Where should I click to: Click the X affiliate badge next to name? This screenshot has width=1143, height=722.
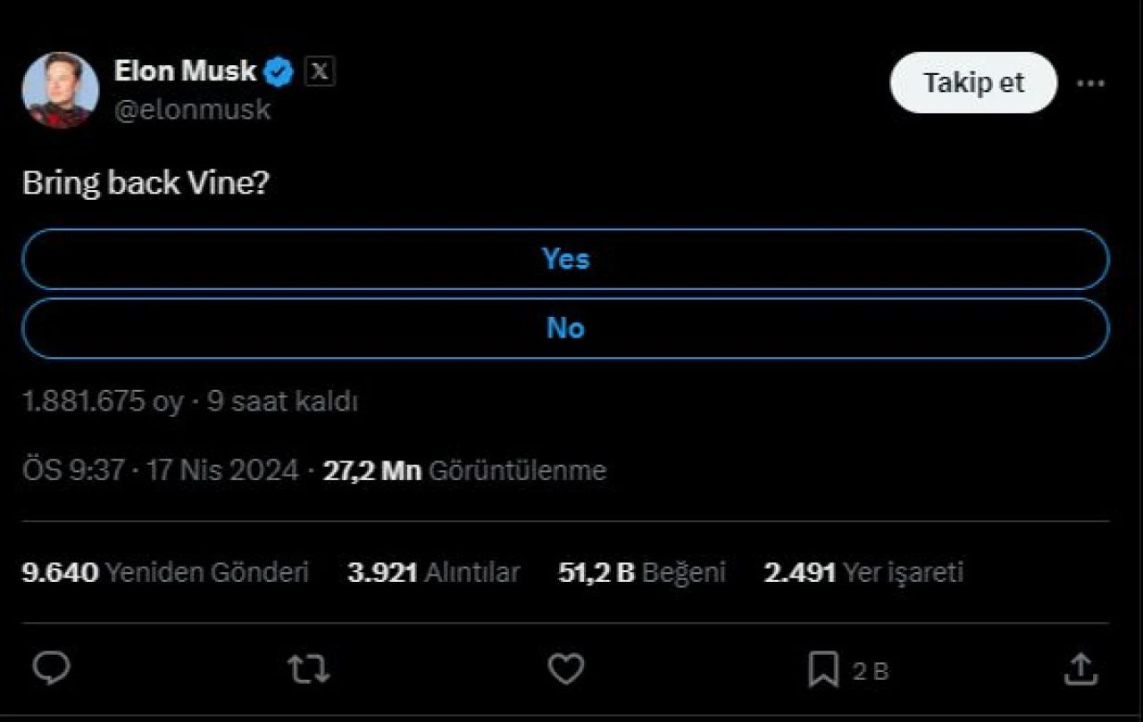pyautogui.click(x=319, y=71)
